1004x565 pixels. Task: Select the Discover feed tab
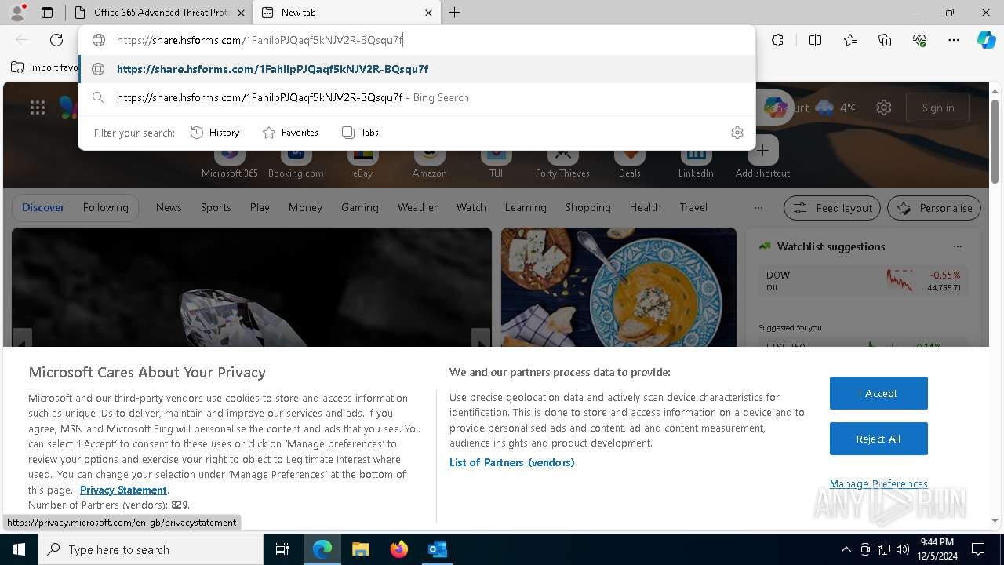click(43, 207)
